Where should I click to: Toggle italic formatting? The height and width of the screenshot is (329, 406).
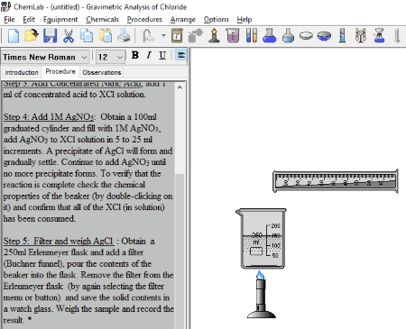[x=149, y=55]
